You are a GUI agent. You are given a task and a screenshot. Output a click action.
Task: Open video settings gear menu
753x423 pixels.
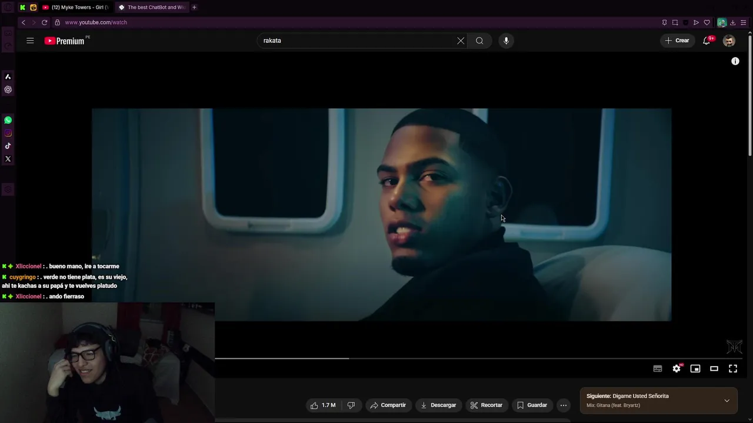[x=677, y=368]
